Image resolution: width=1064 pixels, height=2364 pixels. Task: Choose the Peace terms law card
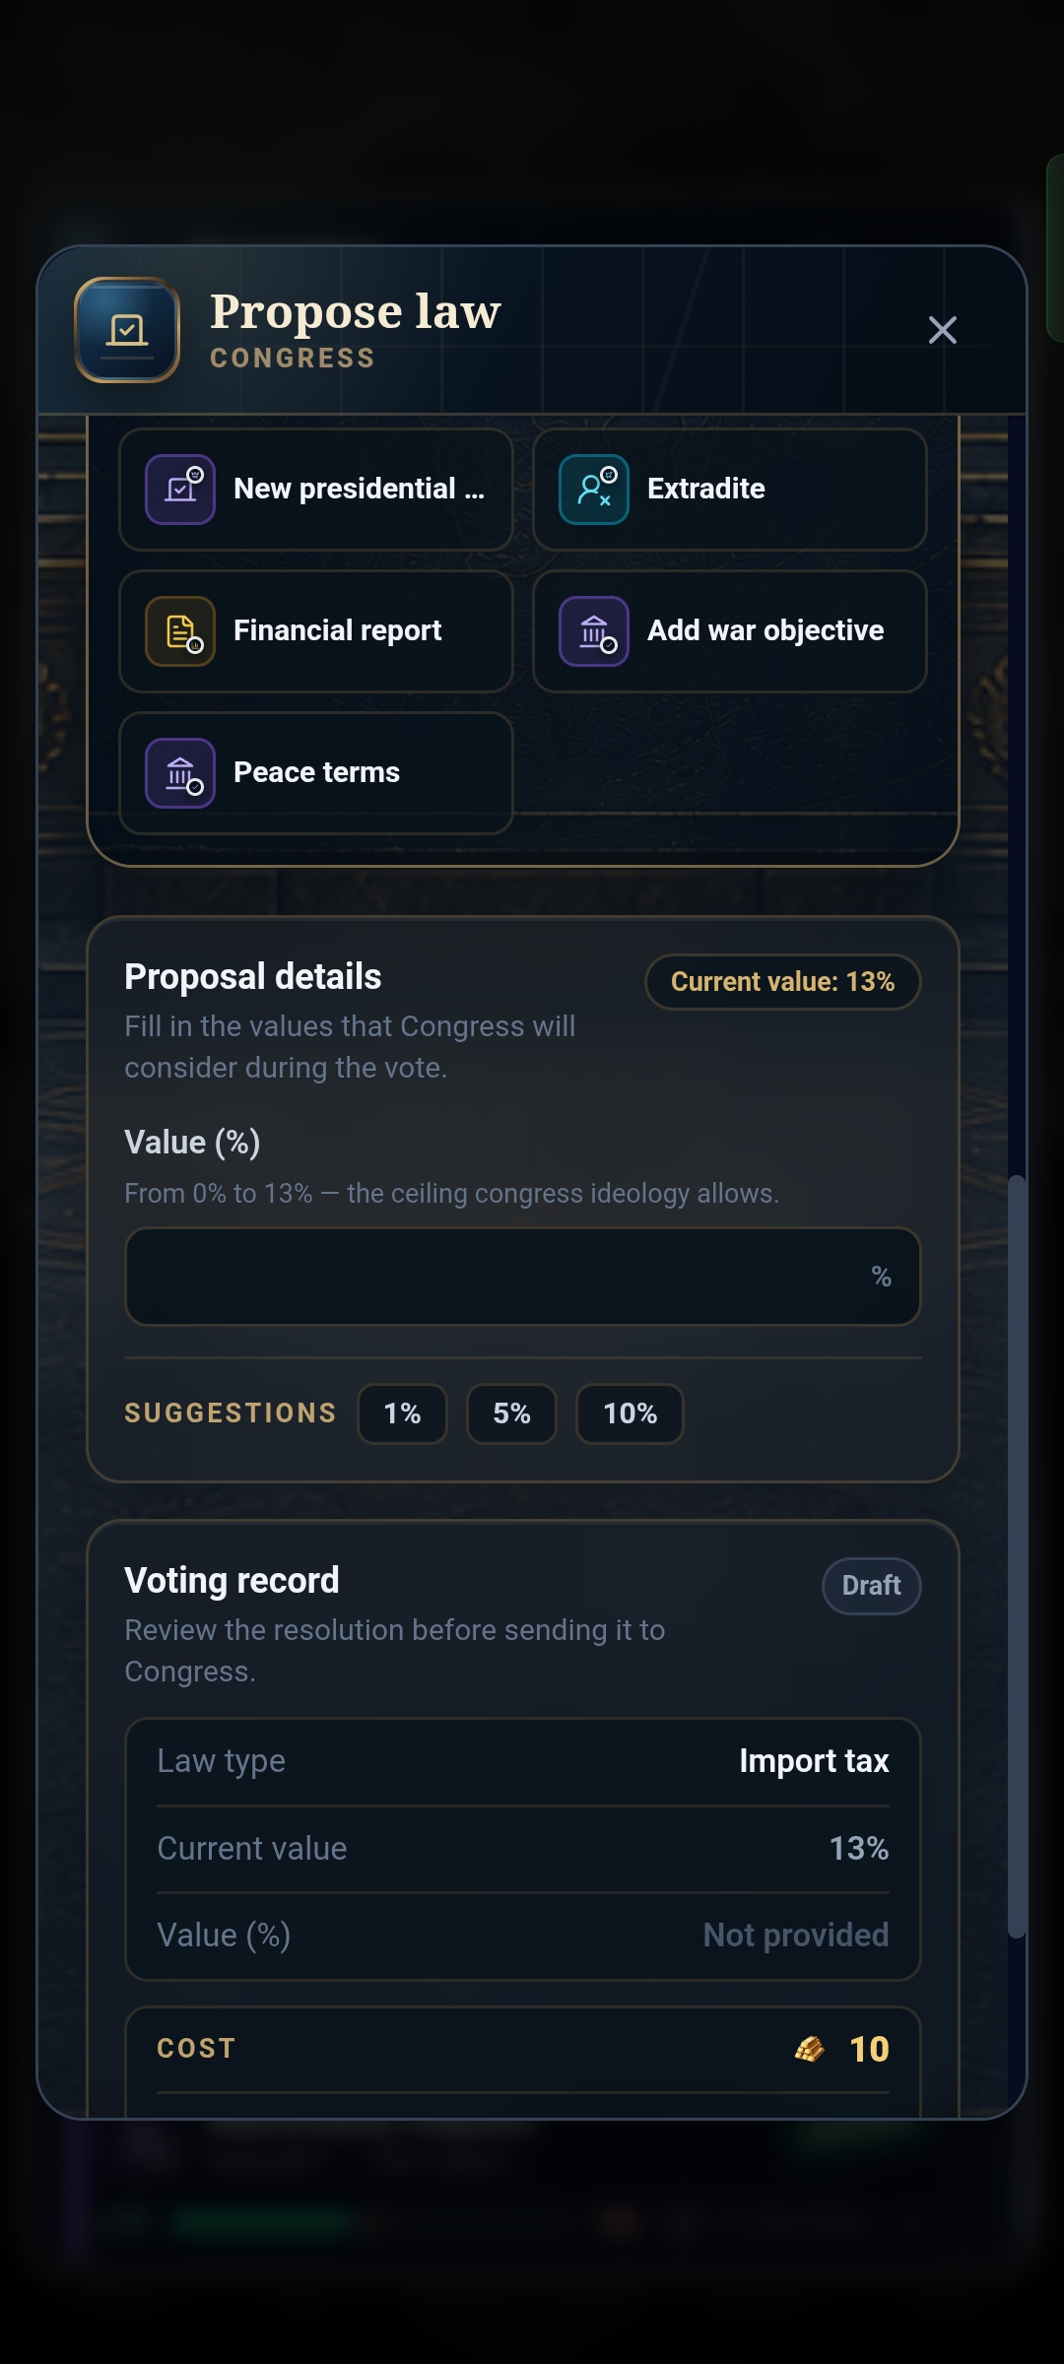click(316, 773)
